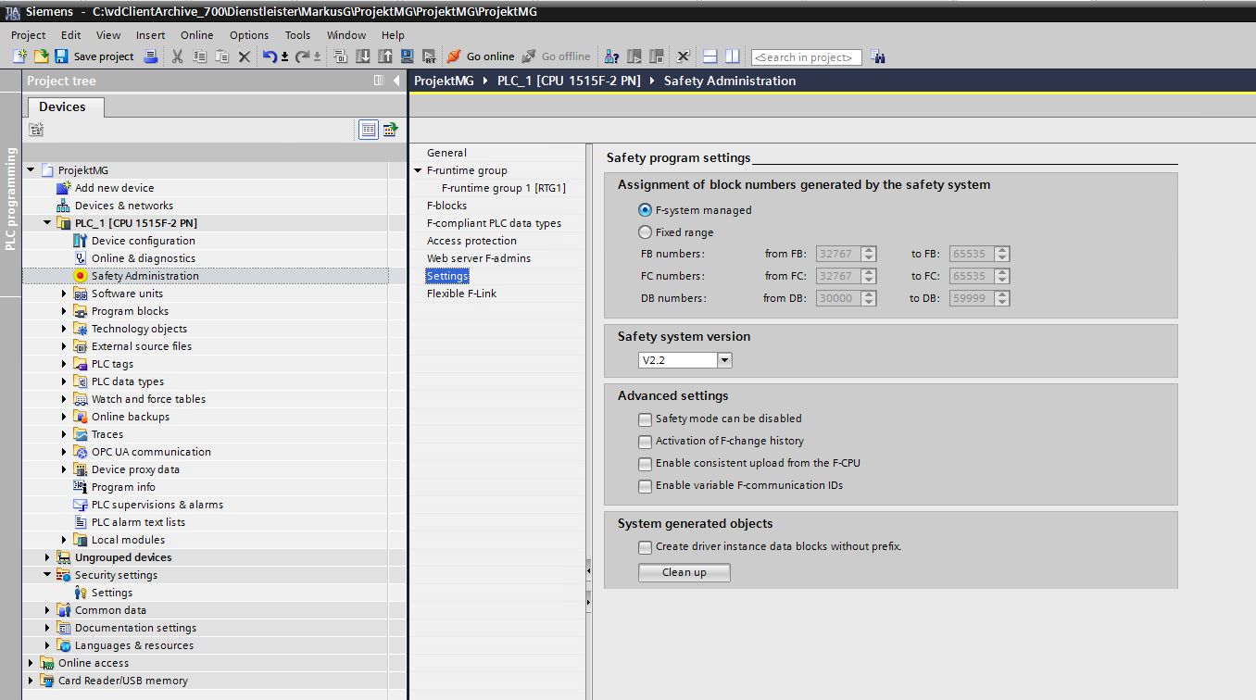This screenshot has width=1256, height=700.
Task: Collapse the Project tree panel arrow
Action: click(396, 81)
